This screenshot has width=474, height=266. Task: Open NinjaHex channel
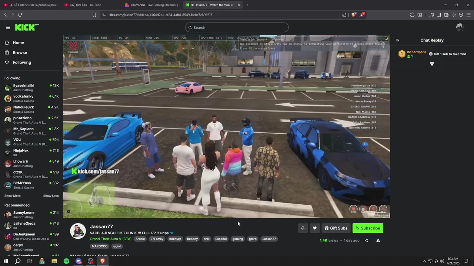click(31, 153)
